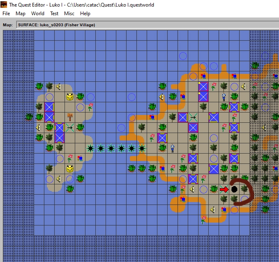Select speaker icon on west island's left edge
Image resolution: width=279 pixels, height=262 pixels.
click(x=39, y=128)
